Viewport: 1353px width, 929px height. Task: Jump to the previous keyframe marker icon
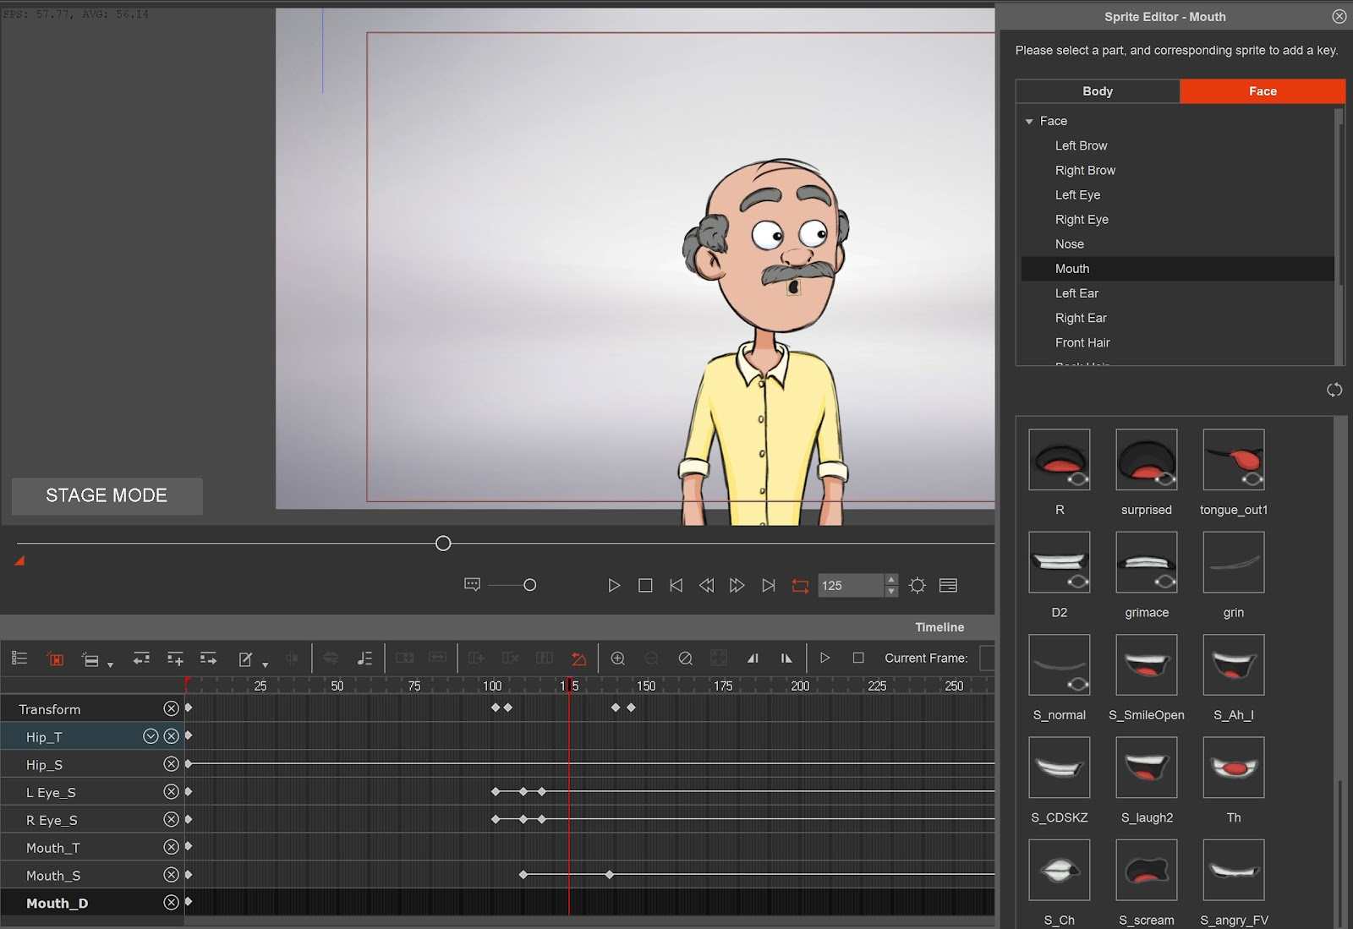[x=752, y=658]
